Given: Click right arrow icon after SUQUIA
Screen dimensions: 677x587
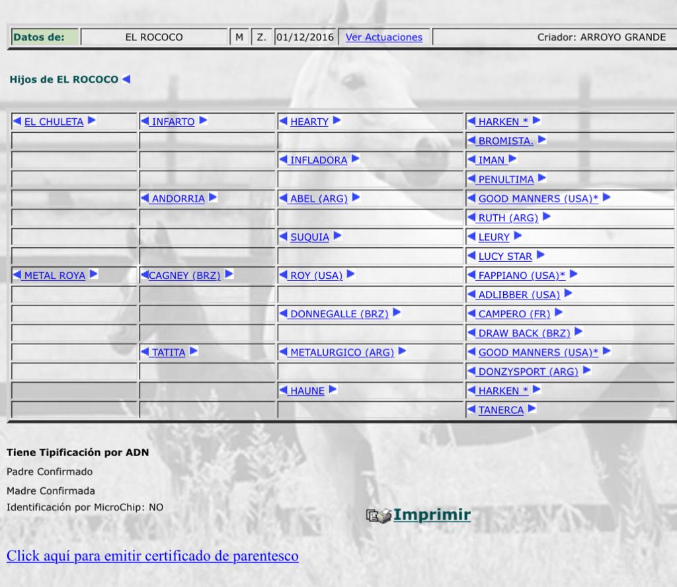Looking at the screenshot, I should 337,237.
